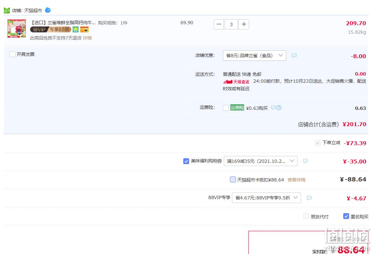Open chat via the blue droplet icon
The width and height of the screenshot is (373, 254).
pyautogui.click(x=48, y=10)
